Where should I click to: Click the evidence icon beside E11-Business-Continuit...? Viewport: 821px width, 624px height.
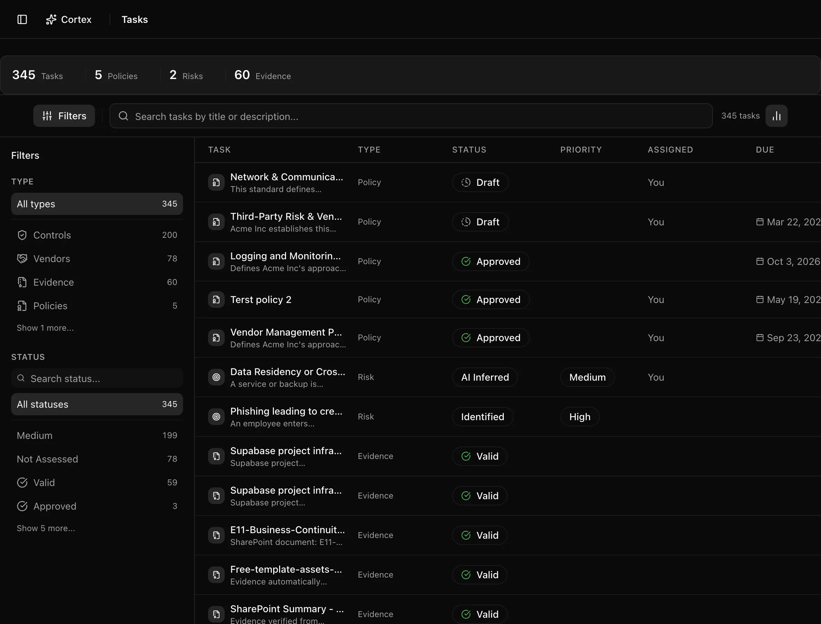pyautogui.click(x=216, y=535)
